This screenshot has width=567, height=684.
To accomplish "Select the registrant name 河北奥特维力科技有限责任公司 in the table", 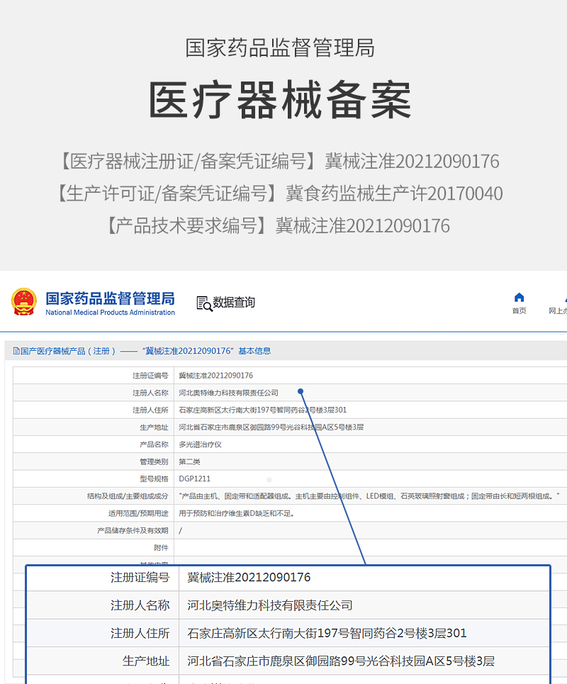I will tap(228, 393).
